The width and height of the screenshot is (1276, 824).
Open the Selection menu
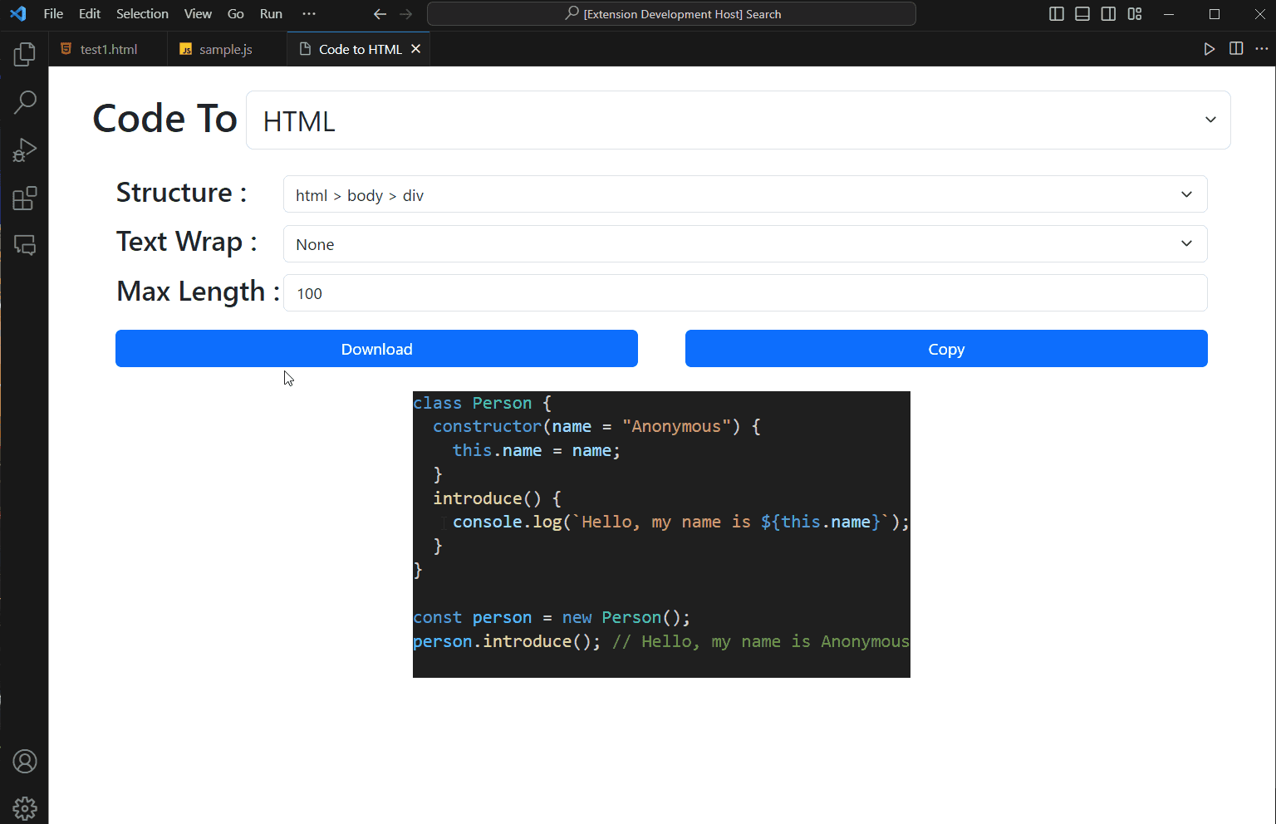[142, 14]
